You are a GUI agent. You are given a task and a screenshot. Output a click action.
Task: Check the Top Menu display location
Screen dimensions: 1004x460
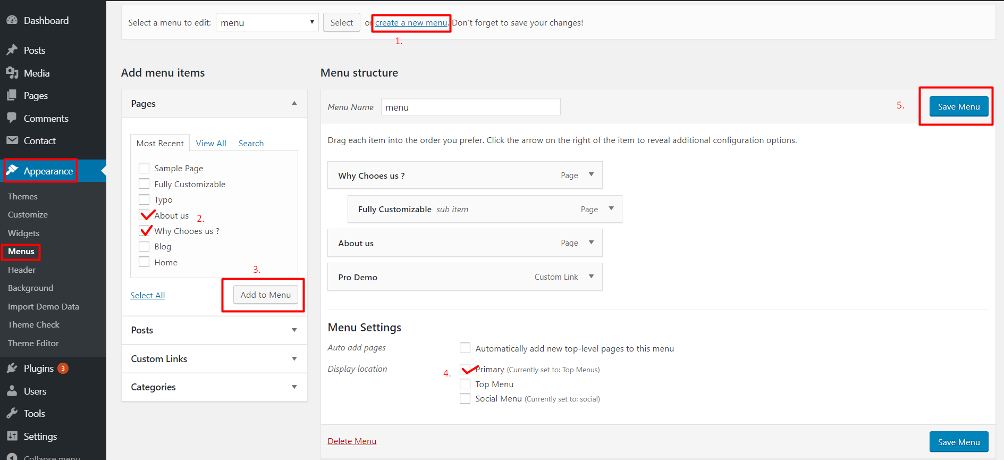click(465, 384)
